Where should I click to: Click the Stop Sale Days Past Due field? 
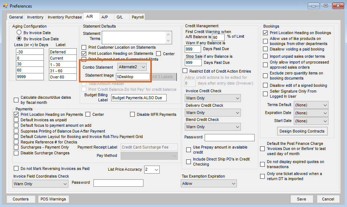[193, 62]
